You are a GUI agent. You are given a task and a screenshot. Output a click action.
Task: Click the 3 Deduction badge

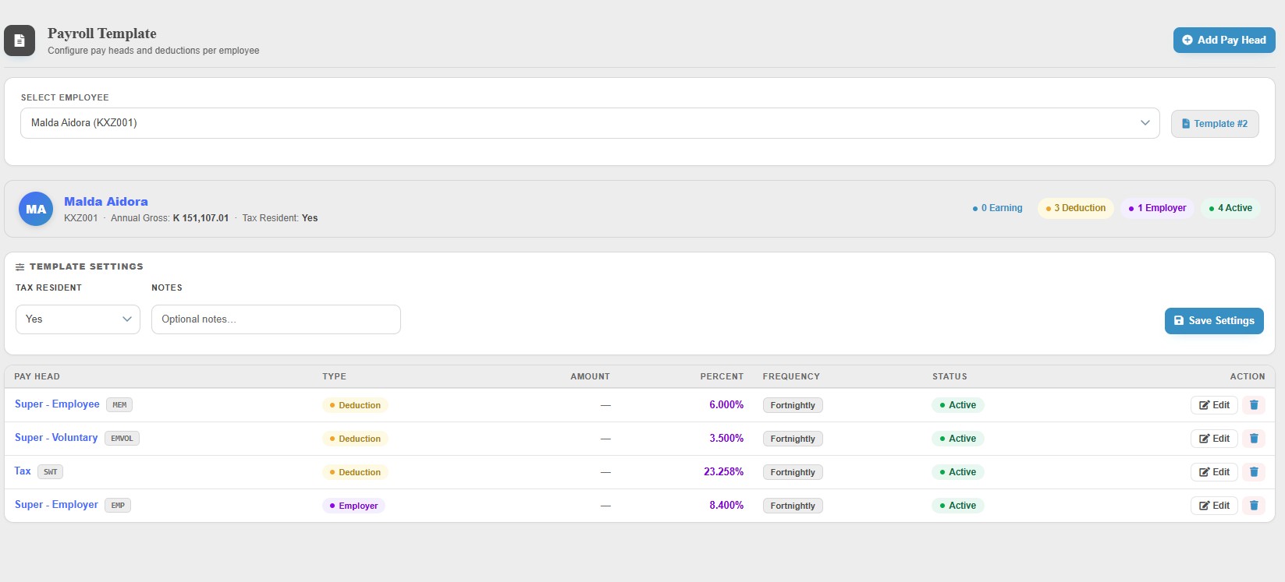click(x=1076, y=208)
